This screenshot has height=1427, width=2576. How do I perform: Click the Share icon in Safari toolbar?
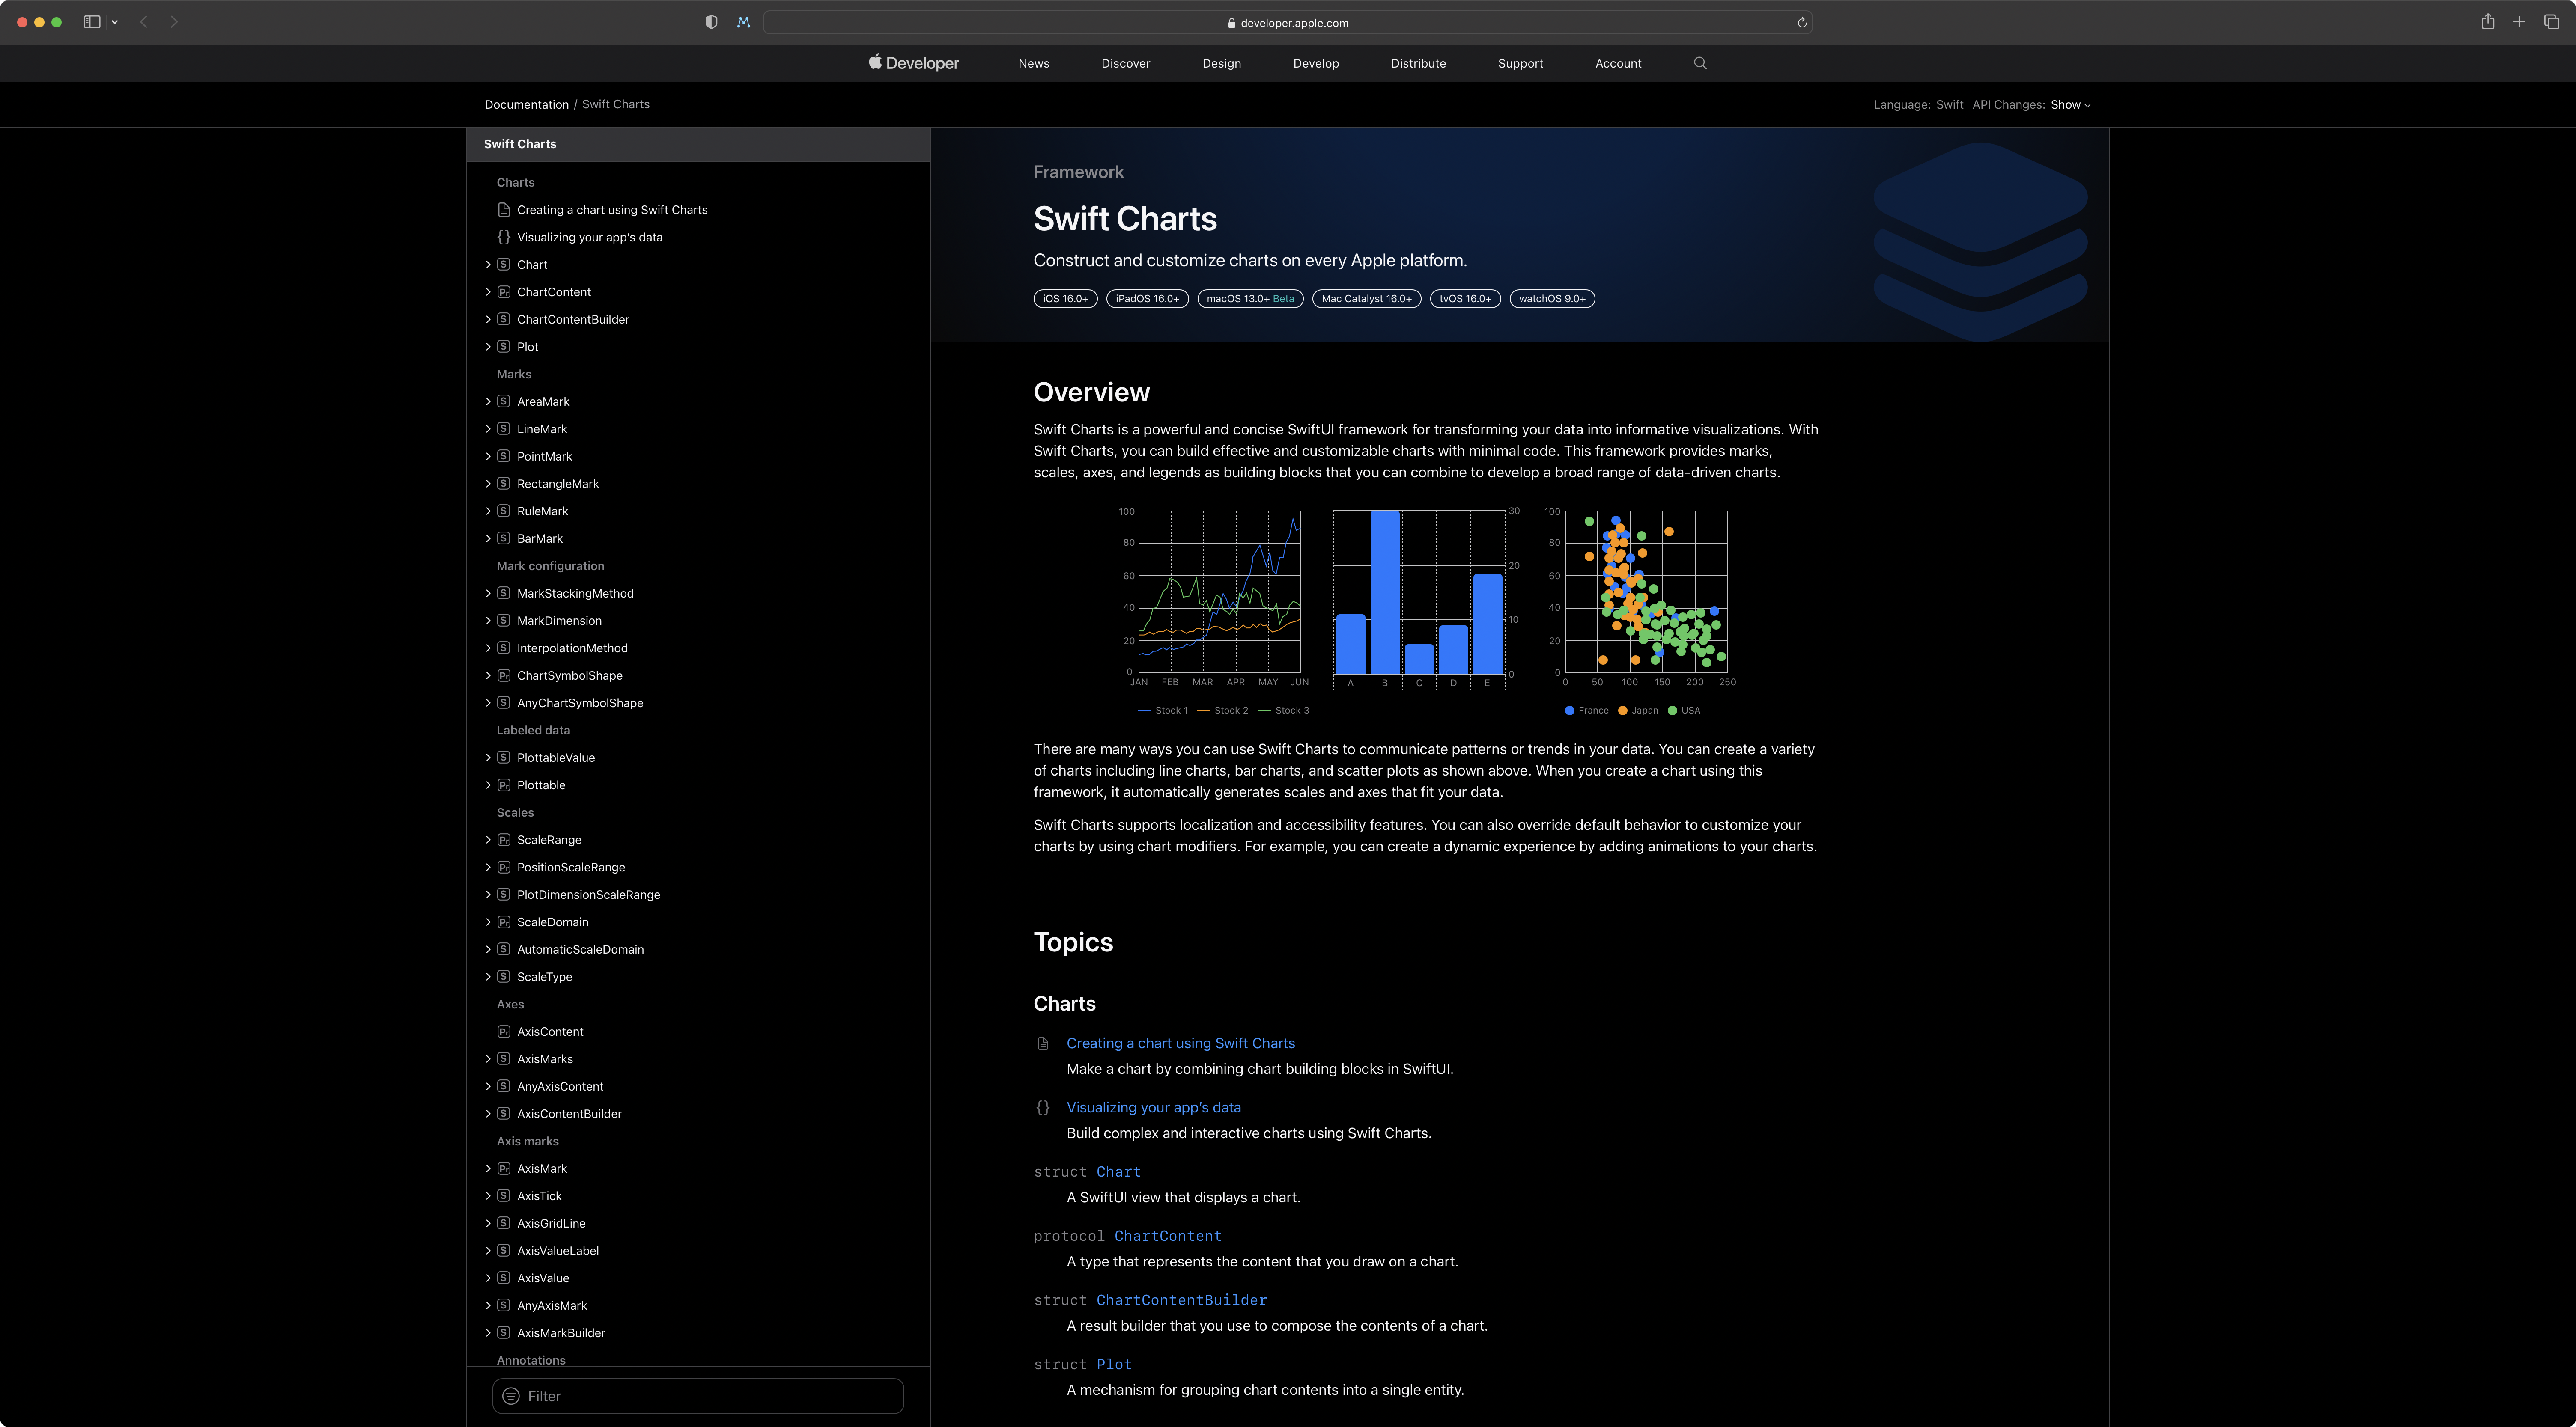(2487, 22)
